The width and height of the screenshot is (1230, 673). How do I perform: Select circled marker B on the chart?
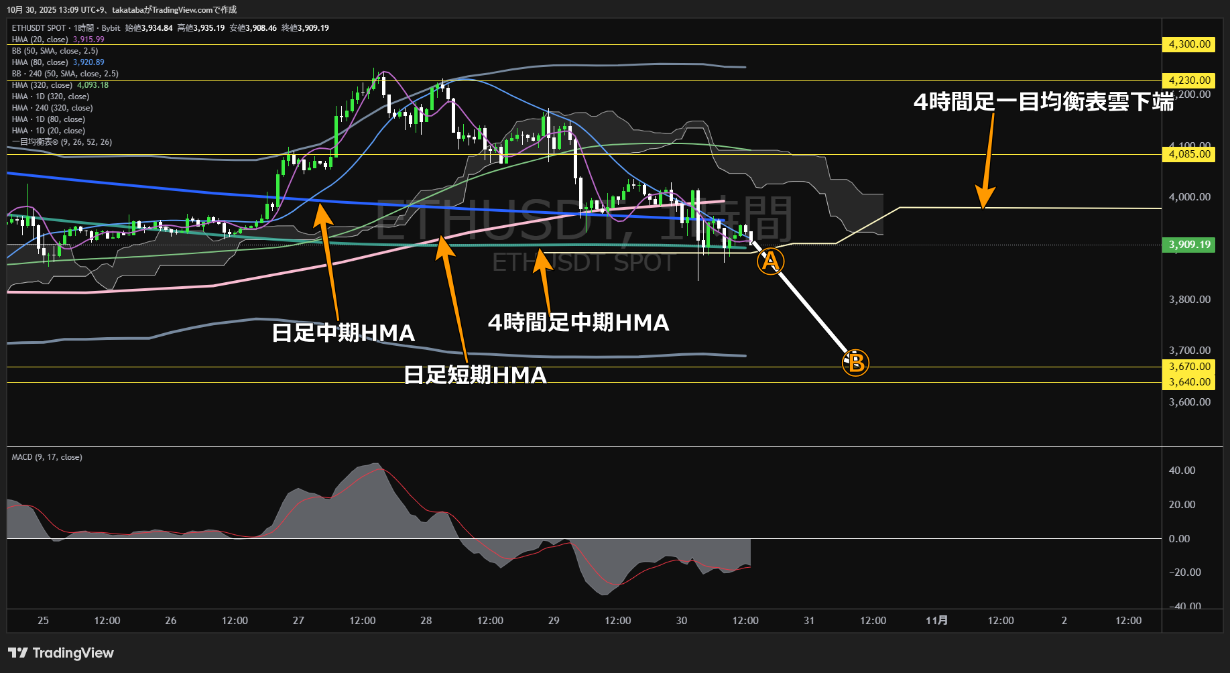click(x=855, y=363)
